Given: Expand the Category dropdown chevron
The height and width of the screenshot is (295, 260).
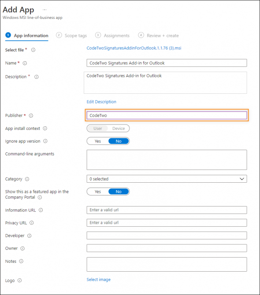Looking at the screenshot, I should 242,179.
